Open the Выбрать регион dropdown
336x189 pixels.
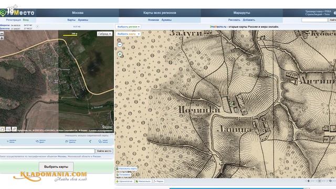click(128, 27)
